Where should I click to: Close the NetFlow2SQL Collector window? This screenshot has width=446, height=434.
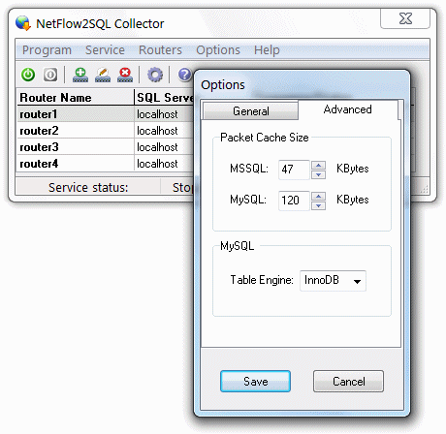point(405,18)
